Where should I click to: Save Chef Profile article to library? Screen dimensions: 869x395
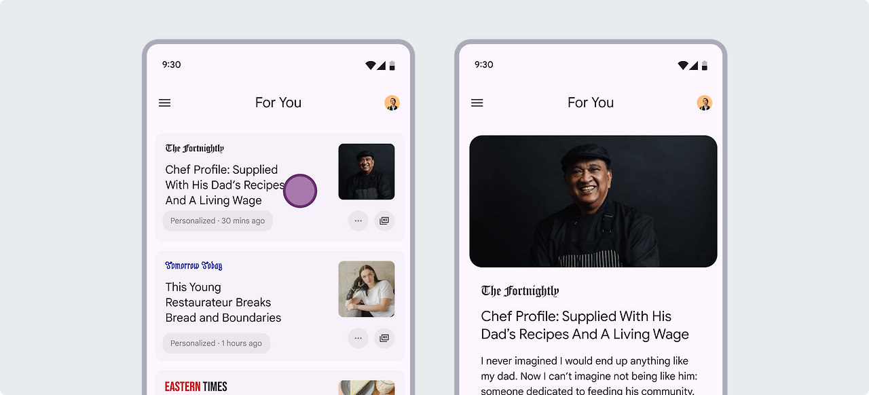click(384, 221)
